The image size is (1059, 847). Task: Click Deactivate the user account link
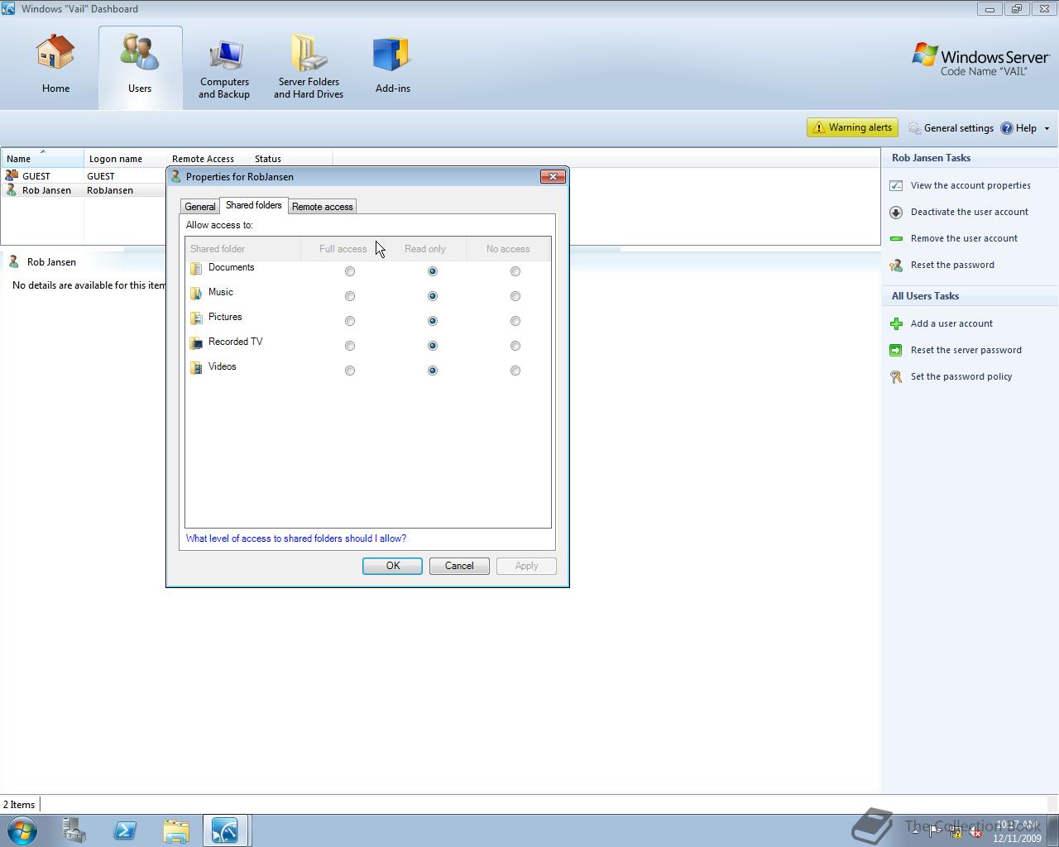(970, 212)
